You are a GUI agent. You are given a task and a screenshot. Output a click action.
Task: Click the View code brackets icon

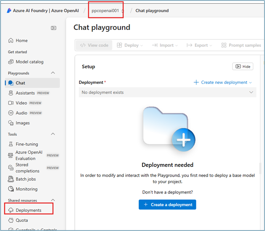click(x=83, y=45)
